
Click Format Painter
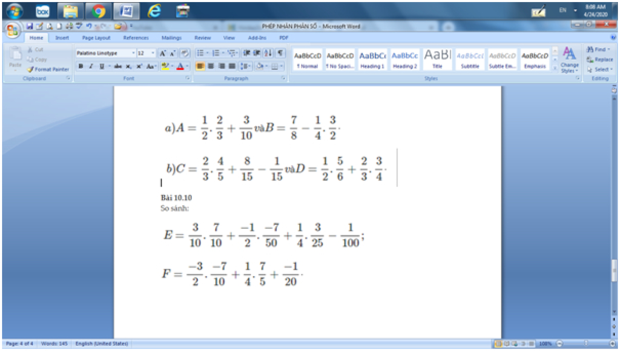pyautogui.click(x=48, y=69)
